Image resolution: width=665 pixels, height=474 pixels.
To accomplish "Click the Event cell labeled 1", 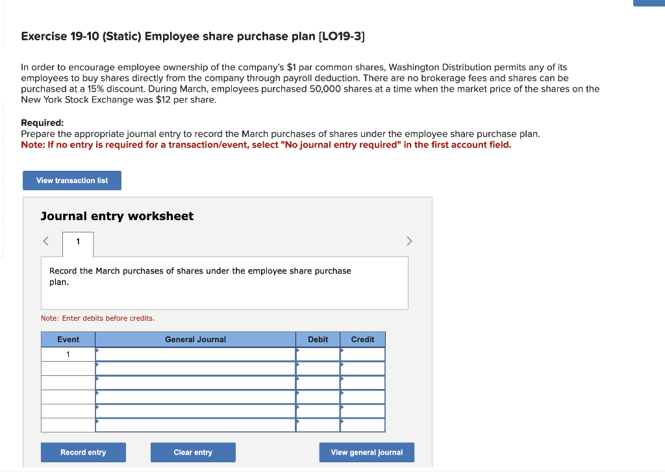I will click(68, 353).
